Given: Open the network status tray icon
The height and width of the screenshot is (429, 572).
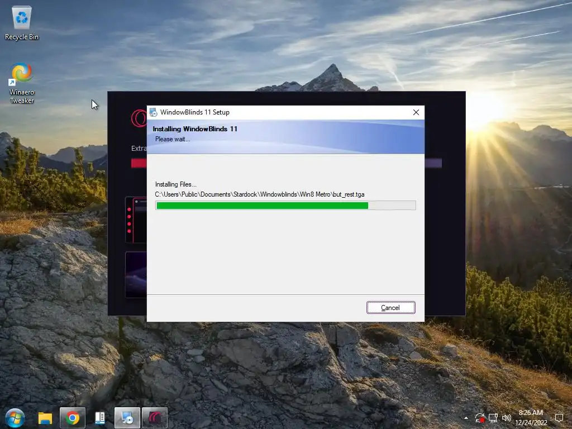Looking at the screenshot, I should (493, 418).
